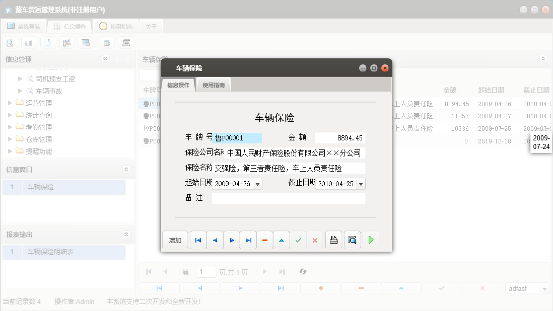Open print preview in the vehicle insurance dialog
Viewport: 553px width, 311px height.
coord(352,240)
